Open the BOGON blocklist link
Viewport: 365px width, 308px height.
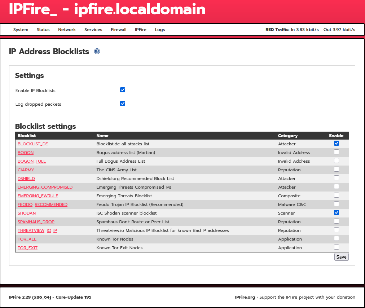[26, 153]
